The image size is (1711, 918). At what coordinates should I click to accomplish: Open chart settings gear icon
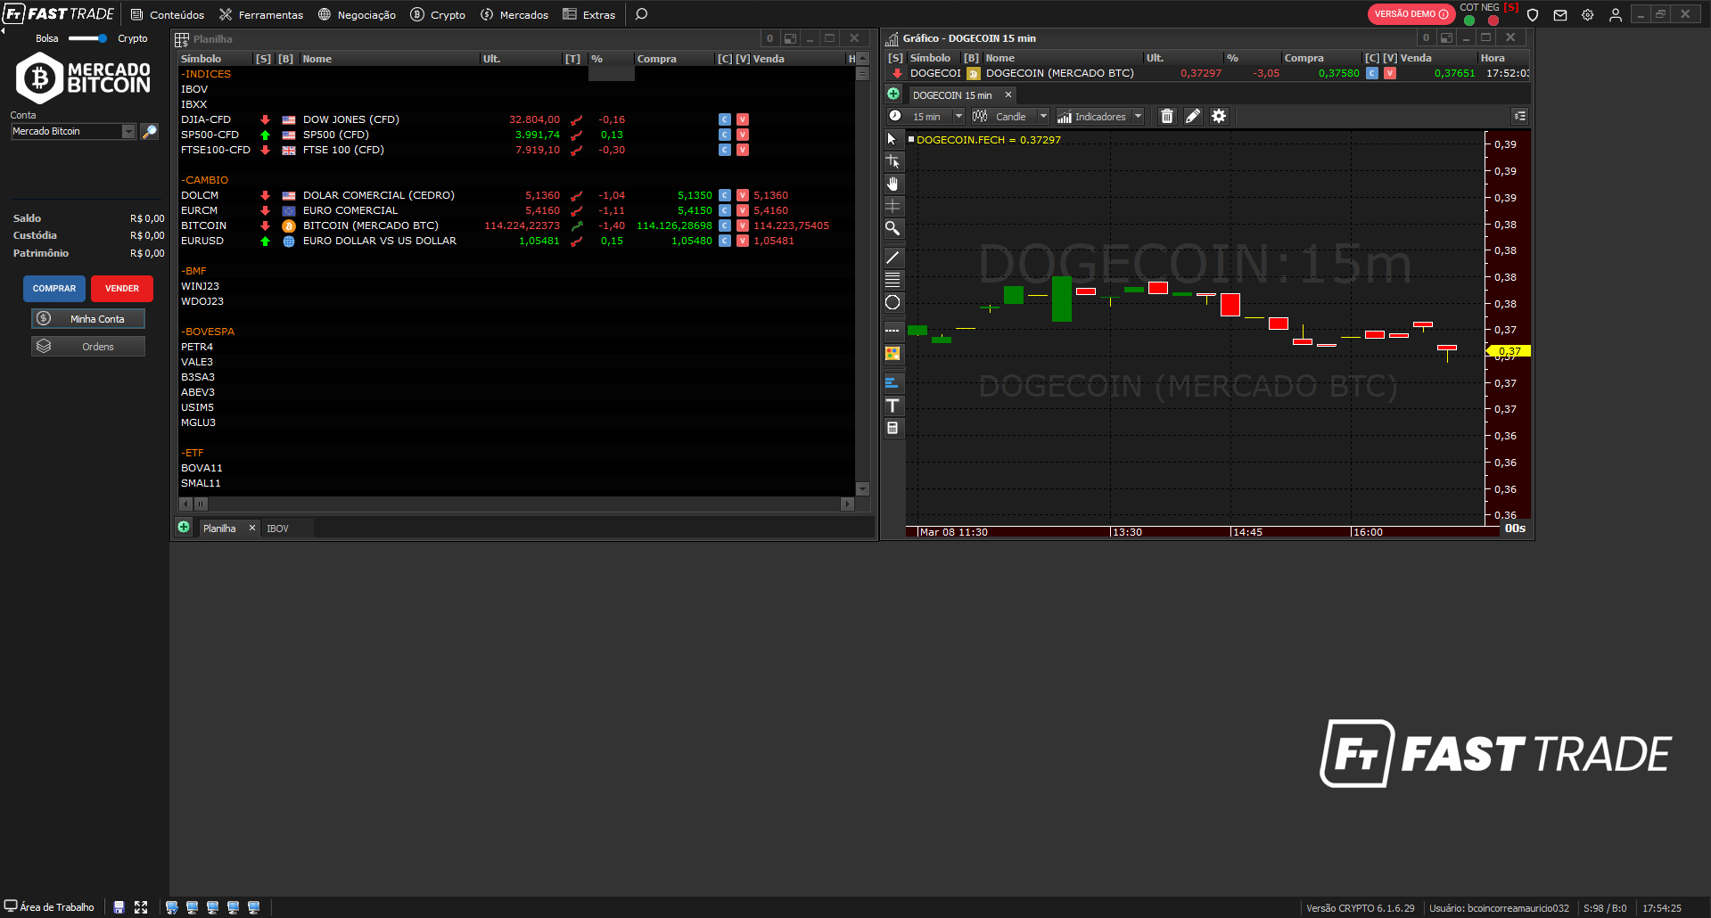(x=1219, y=117)
